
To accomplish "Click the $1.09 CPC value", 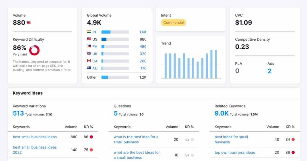I will (243, 22).
